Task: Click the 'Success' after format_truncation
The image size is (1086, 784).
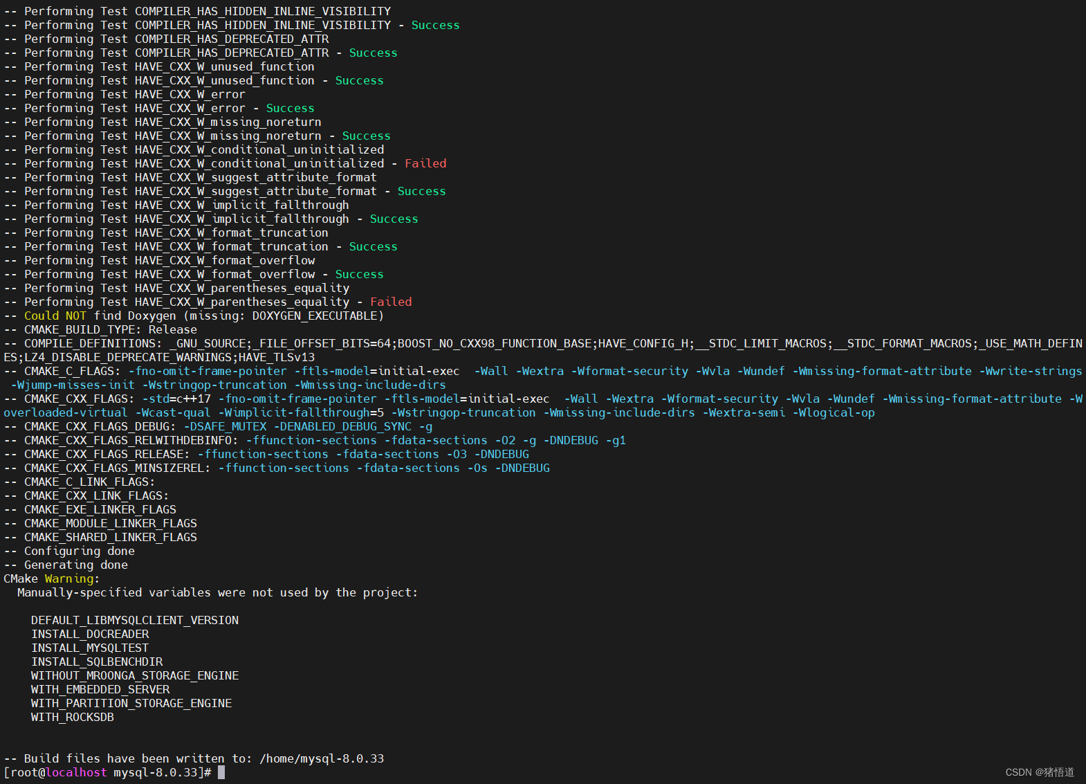Action: pyautogui.click(x=373, y=246)
